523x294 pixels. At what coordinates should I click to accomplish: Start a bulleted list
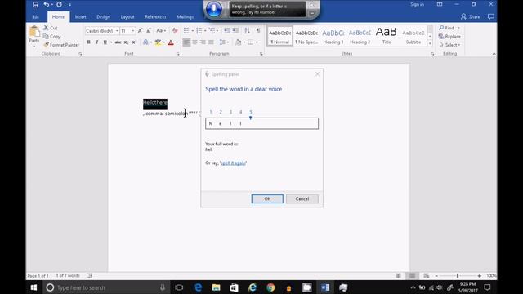[x=186, y=31]
